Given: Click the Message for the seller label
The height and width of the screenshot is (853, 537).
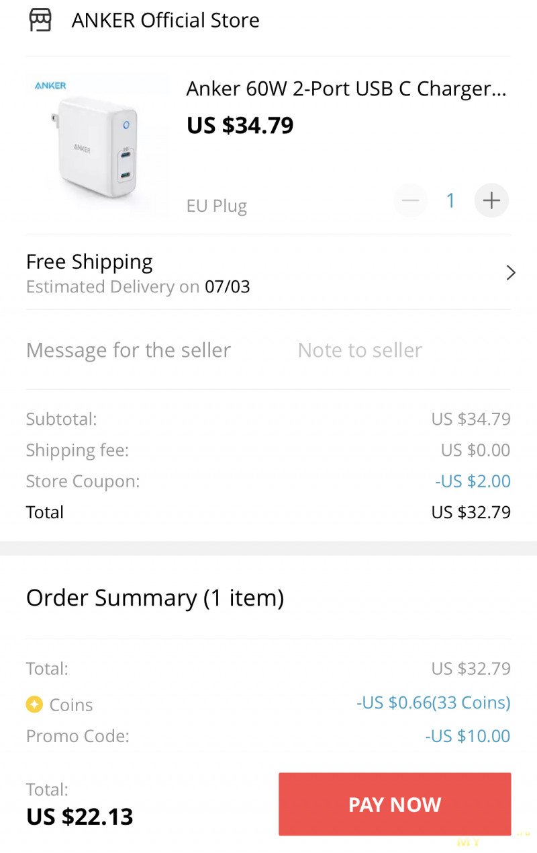Looking at the screenshot, I should (x=128, y=350).
